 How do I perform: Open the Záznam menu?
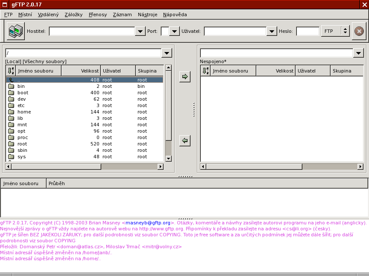(x=122, y=15)
